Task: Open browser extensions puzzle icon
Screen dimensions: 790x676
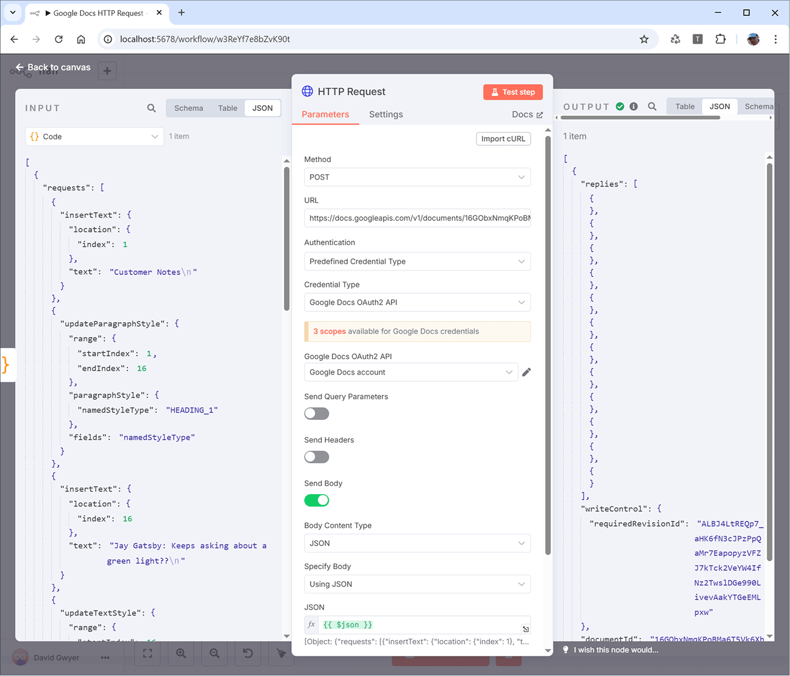Action: pos(721,39)
